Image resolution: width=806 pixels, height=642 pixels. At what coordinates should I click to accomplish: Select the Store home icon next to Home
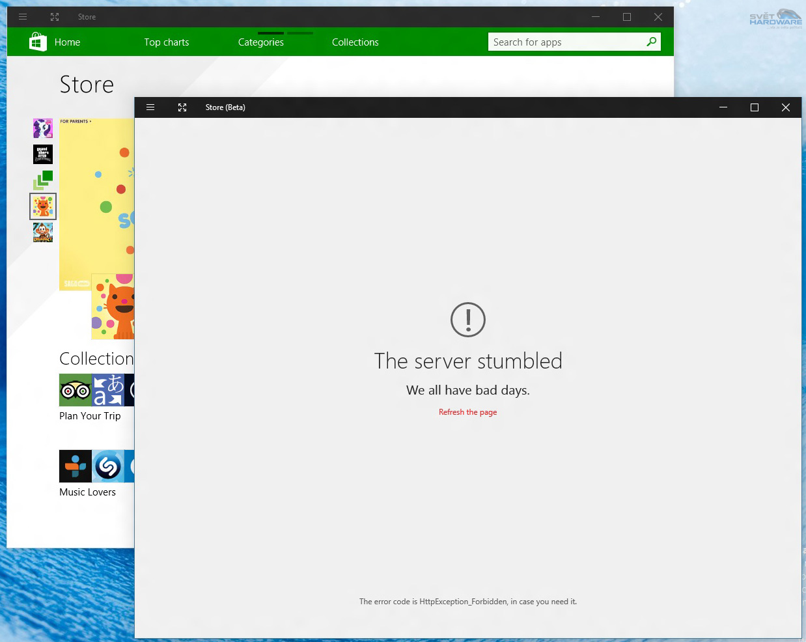[37, 42]
